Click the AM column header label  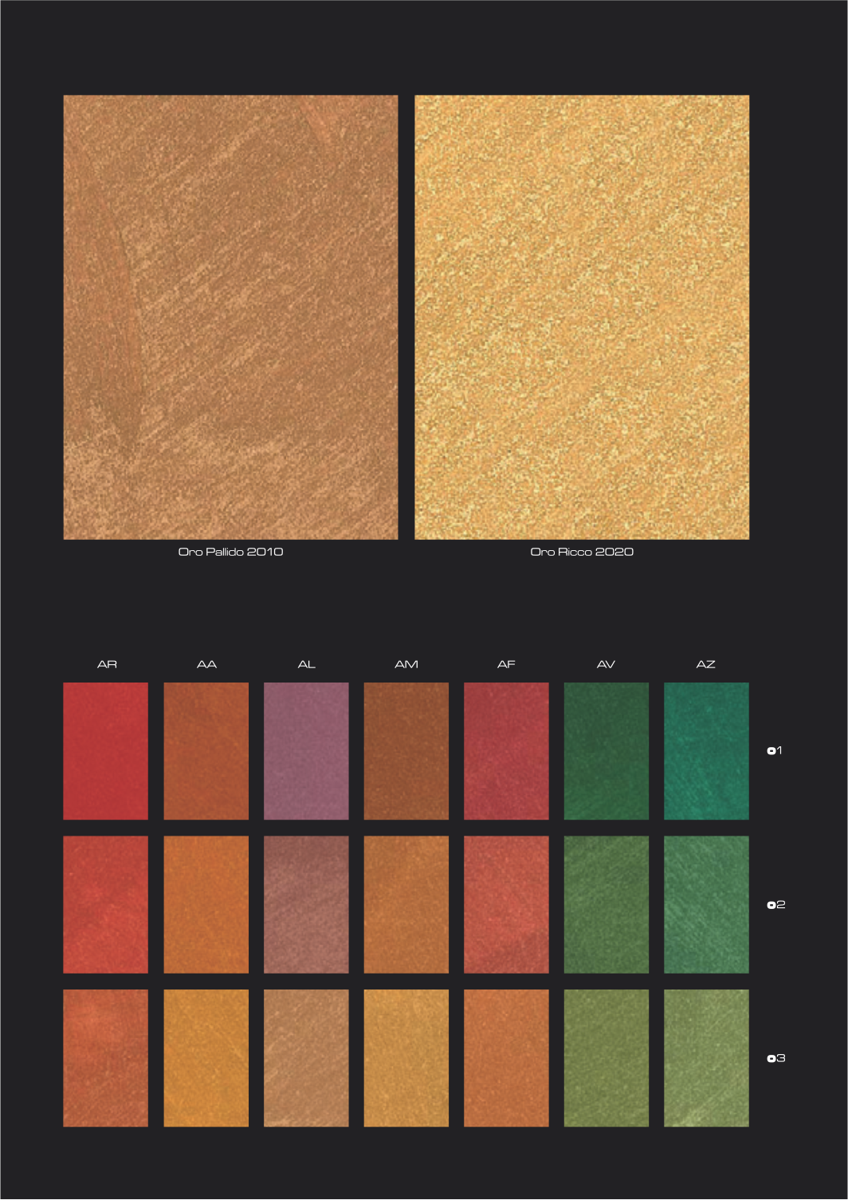pos(406,664)
